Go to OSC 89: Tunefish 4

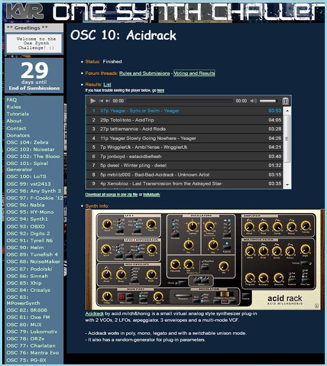click(x=32, y=255)
